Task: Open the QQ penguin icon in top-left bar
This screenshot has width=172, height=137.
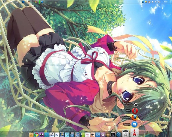Action: (x=29, y=2)
